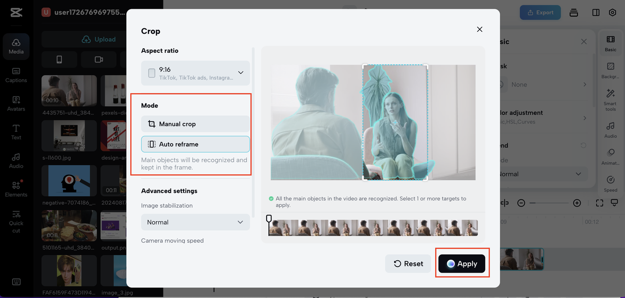Open the Mask None option row
Viewport: 625px width, 298px height.
542,85
